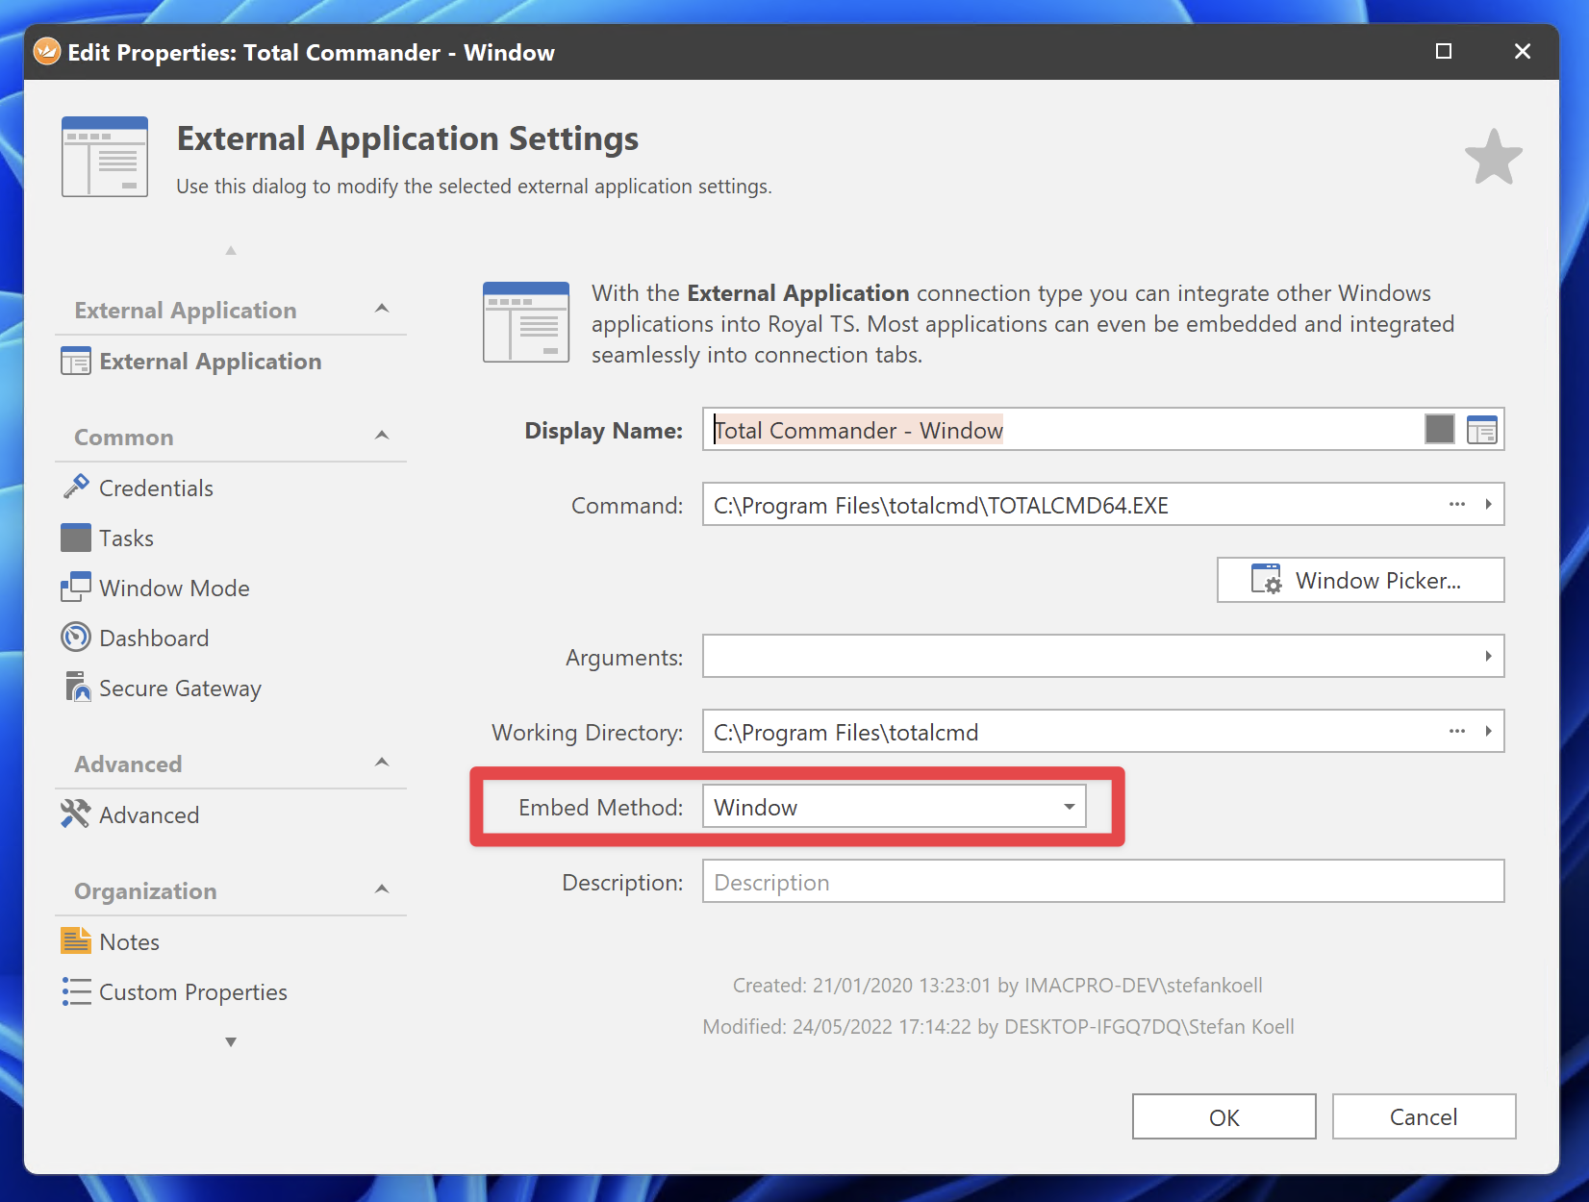Browse for Command path using ellipsis button
This screenshot has width=1589, height=1202.
1456,505
